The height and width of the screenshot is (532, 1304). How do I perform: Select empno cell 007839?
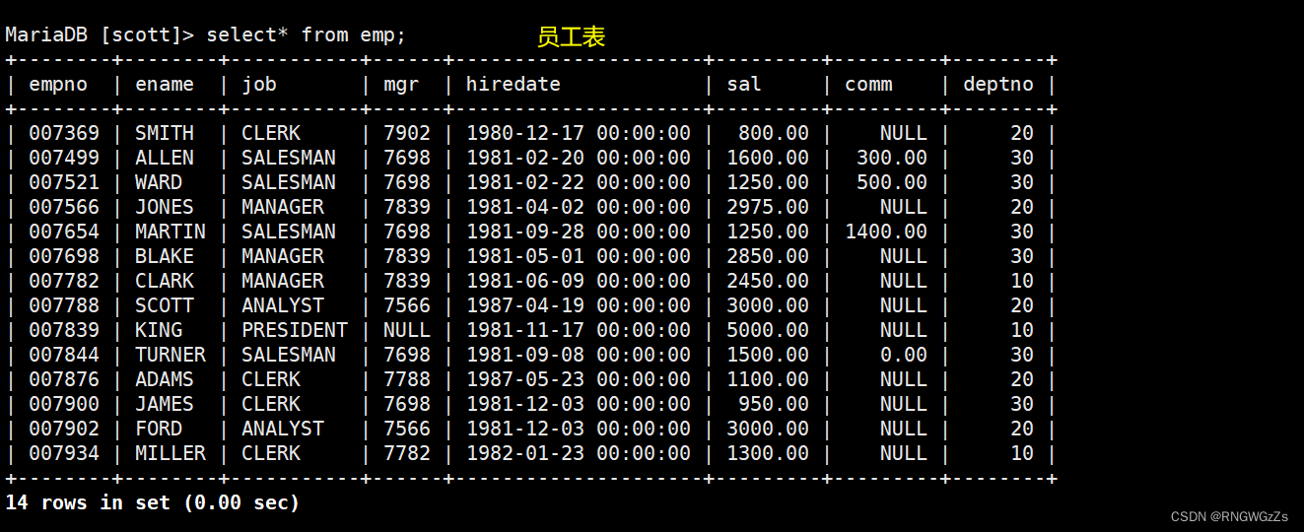pyautogui.click(x=64, y=330)
